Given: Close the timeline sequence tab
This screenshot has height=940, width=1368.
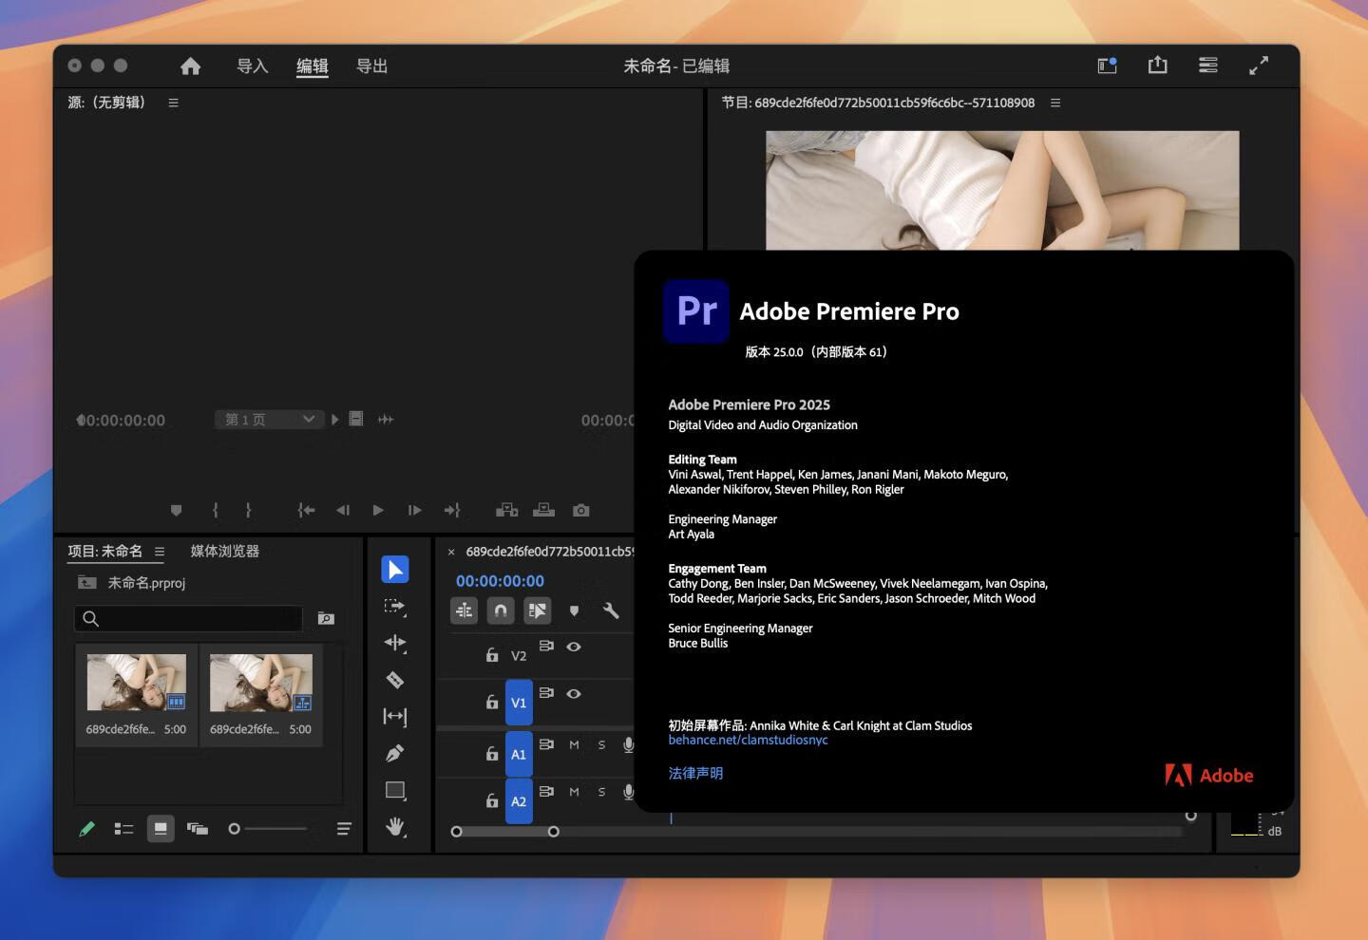Looking at the screenshot, I should 451,552.
